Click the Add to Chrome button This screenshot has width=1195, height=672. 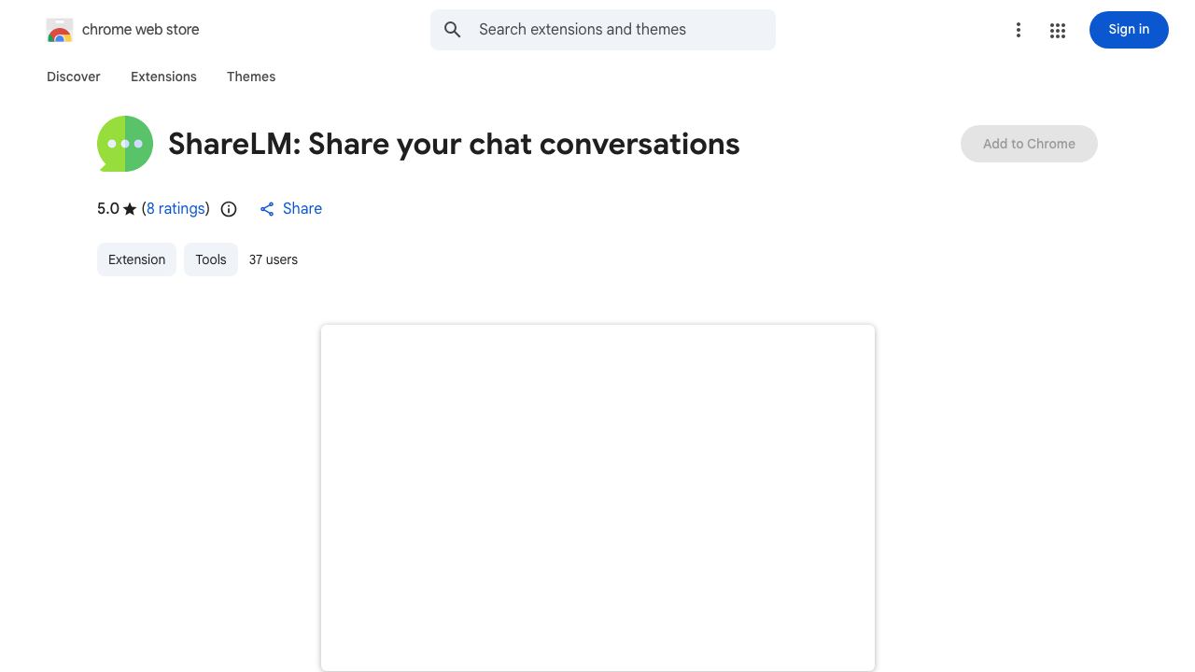pos(1029,144)
